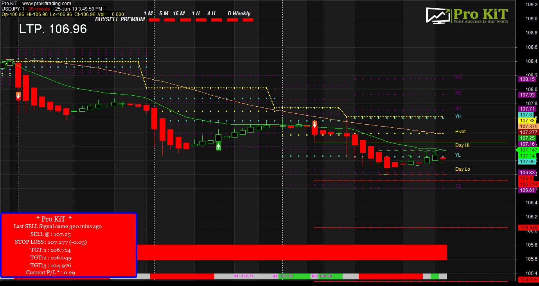Viewport: 539px width, 286px height.
Task: Select the 4 H timeframe button
Action: click(x=212, y=13)
